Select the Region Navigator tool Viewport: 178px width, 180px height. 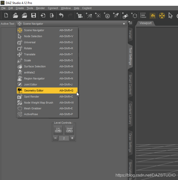[47, 78]
